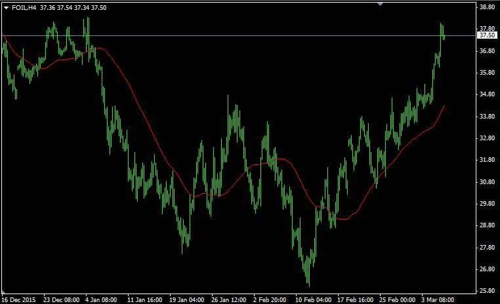Click the 19 Jan 04:00 time label
500x304 pixels.
[187, 300]
